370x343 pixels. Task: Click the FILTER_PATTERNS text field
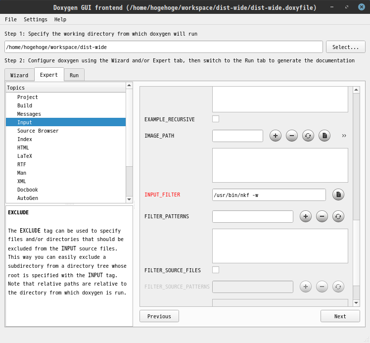[x=253, y=216]
